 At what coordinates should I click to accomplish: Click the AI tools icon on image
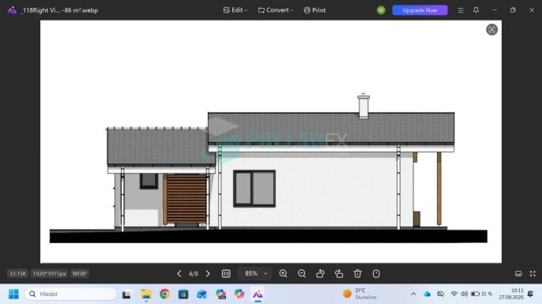click(491, 30)
